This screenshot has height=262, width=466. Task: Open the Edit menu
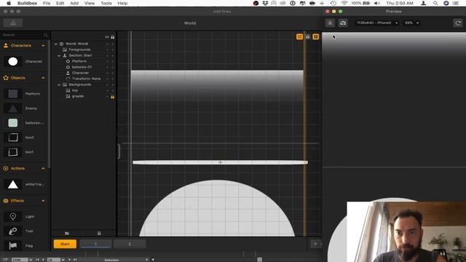coord(60,3)
